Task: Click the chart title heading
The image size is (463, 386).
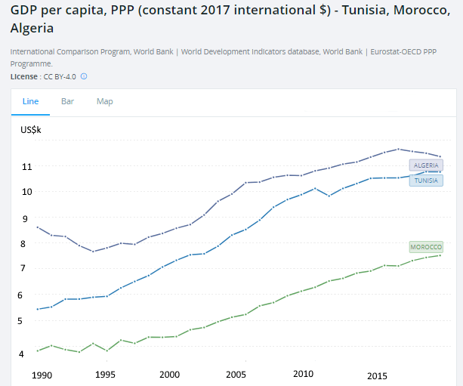Action: point(230,19)
